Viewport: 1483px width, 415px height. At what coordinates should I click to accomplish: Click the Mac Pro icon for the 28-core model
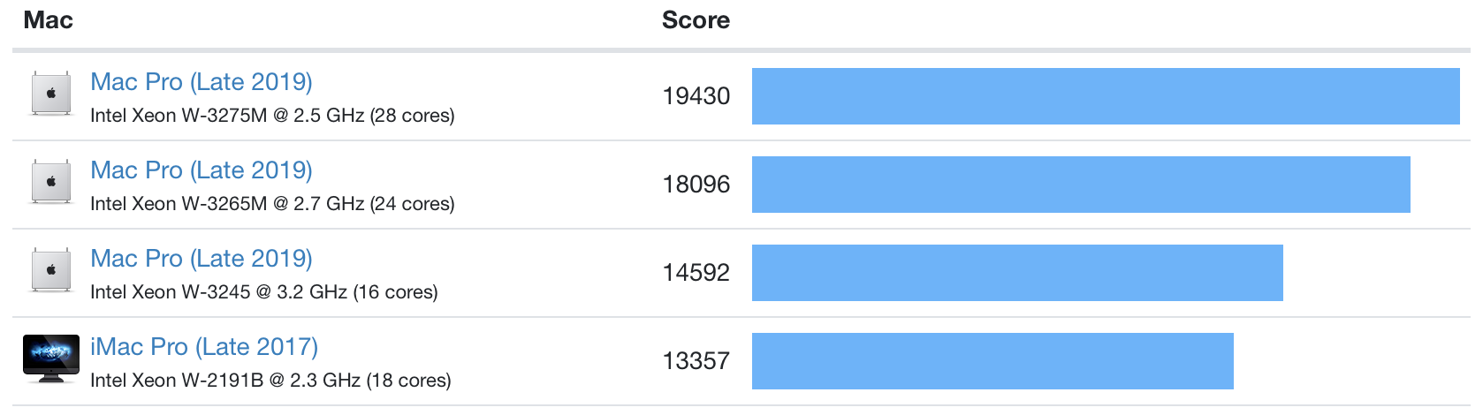click(51, 94)
